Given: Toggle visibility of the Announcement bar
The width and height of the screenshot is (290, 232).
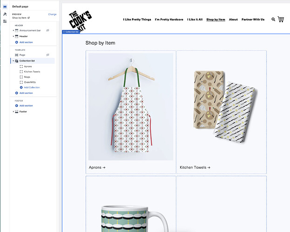Looking at the screenshot, I should click(x=48, y=31).
